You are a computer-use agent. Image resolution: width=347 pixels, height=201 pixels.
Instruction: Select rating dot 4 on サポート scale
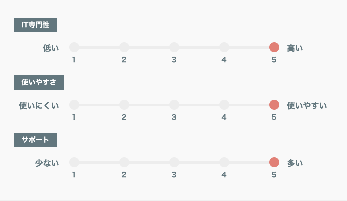point(224,162)
